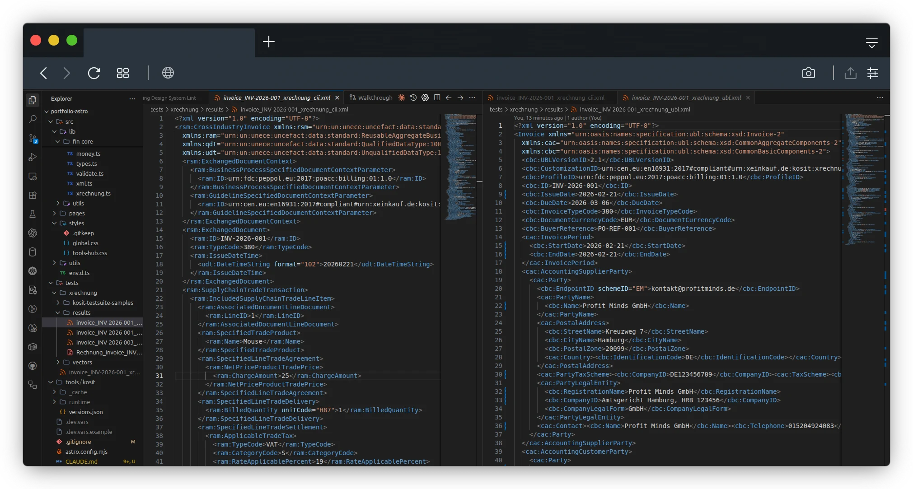Open Source Control view showing 3 changes
The height and width of the screenshot is (489, 913).
(x=33, y=139)
